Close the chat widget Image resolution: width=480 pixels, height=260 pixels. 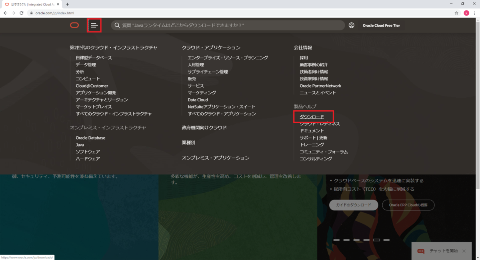point(464,251)
